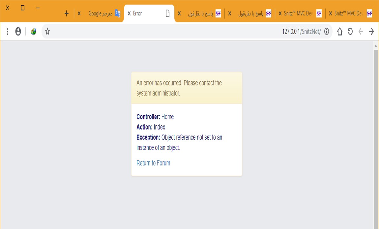The image size is (379, 229).
Task: Open a new tab with plus button
Action: (67, 13)
